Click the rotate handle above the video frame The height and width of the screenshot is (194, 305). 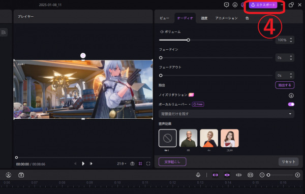click(83, 55)
